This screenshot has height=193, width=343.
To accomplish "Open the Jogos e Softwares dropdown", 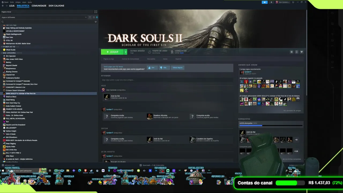I will point(44,17).
